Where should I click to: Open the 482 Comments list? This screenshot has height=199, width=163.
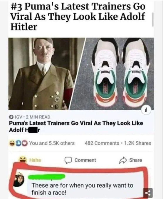pos(102,143)
